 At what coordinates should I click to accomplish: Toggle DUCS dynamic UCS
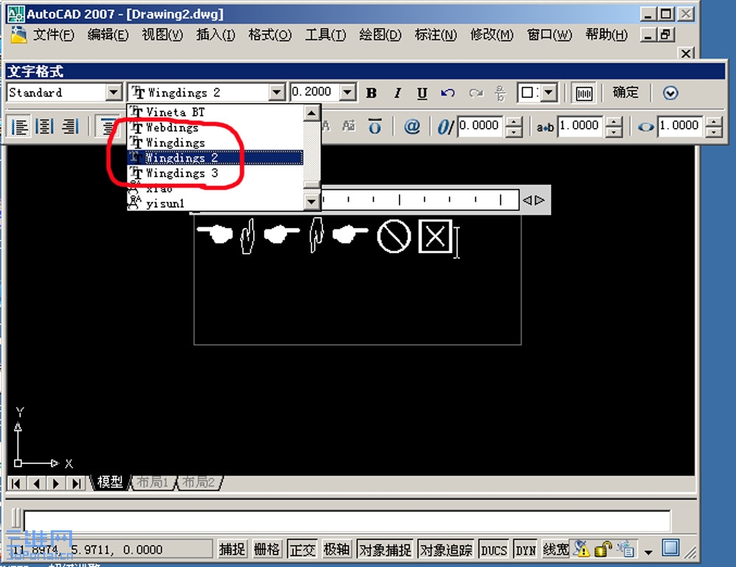pyautogui.click(x=494, y=549)
